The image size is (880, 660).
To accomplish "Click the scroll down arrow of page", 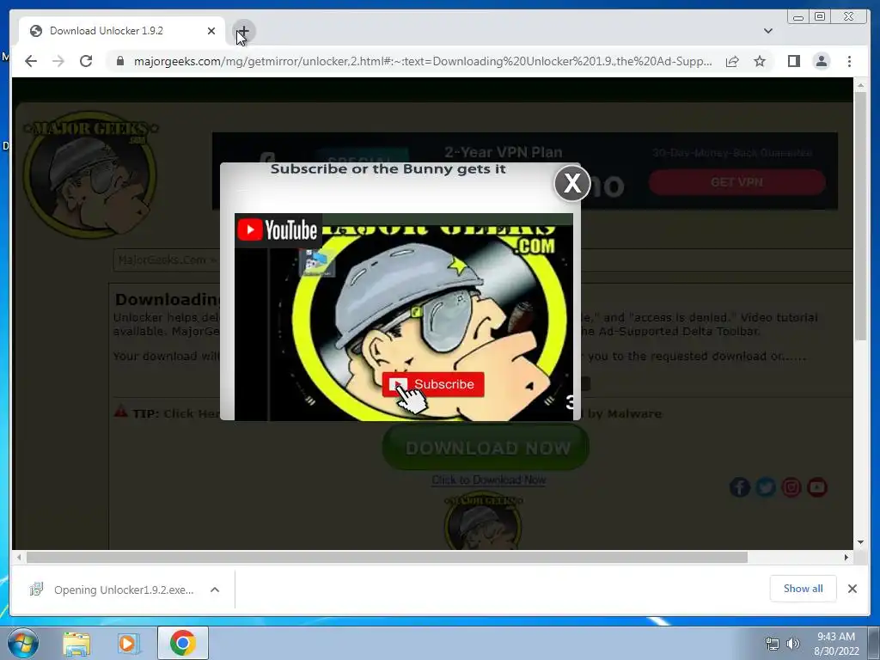I will [x=860, y=542].
